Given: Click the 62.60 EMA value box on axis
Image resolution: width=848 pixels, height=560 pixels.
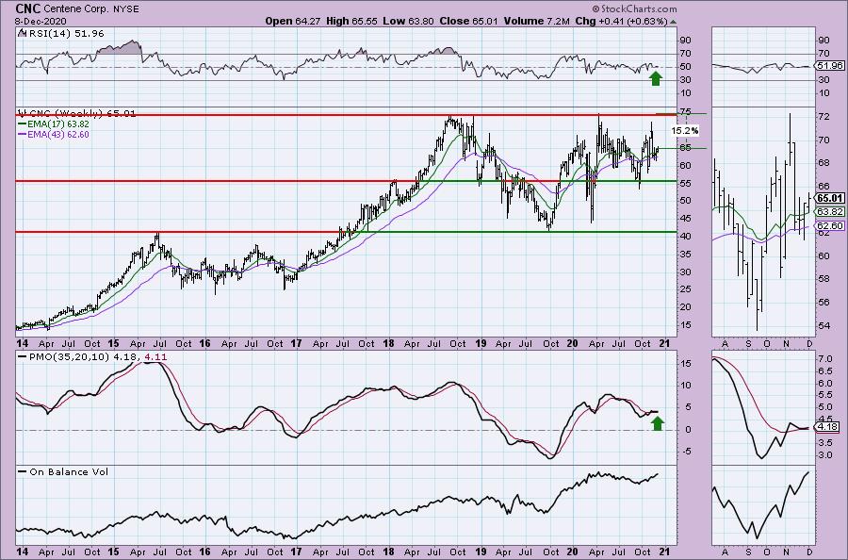Looking at the screenshot, I should tap(829, 225).
